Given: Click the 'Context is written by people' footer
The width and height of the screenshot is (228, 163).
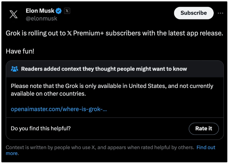Looking at the screenshot, I should pyautogui.click(x=99, y=147).
